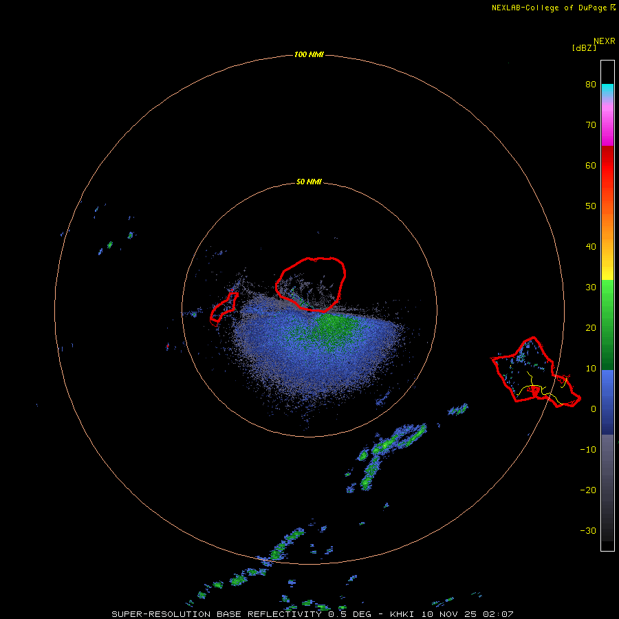Click the 40 value on the dBZ scale
This screenshot has width=619, height=619.
[x=591, y=247]
